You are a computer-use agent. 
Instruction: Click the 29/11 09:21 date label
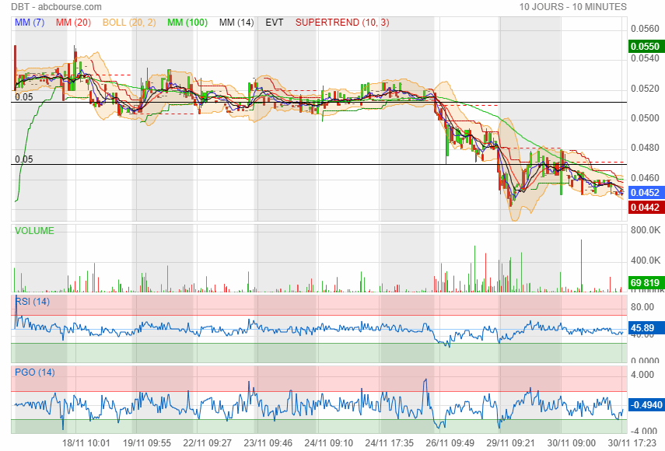tap(511, 443)
